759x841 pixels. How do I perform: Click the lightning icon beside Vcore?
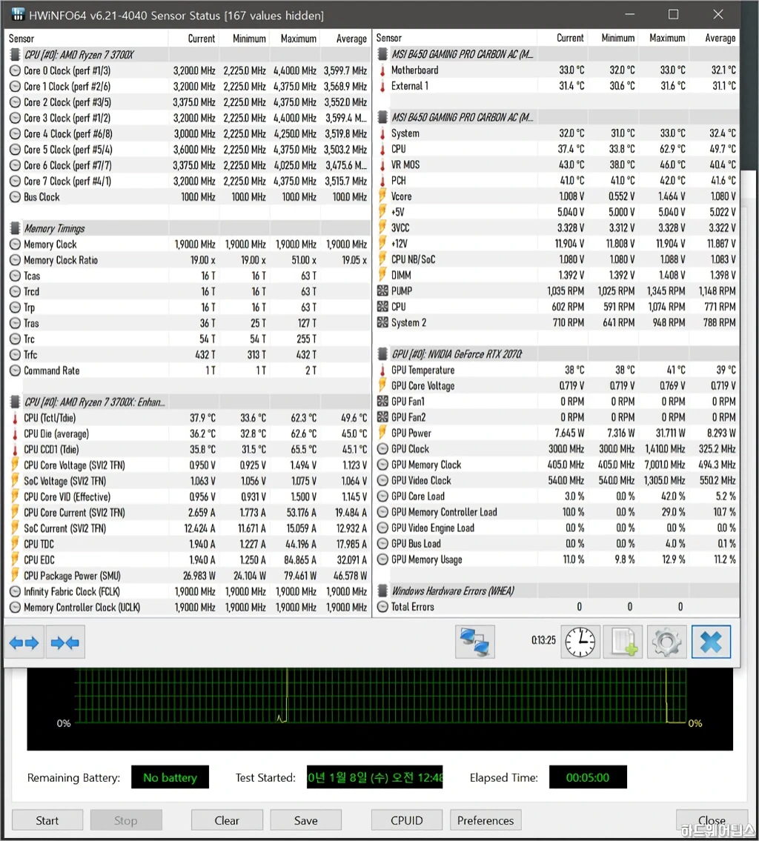click(x=382, y=196)
